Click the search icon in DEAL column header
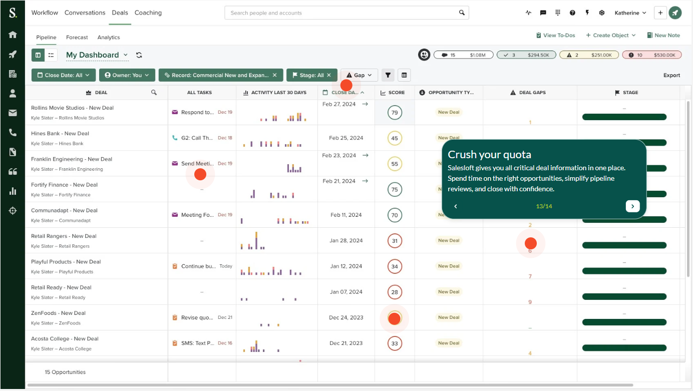 [x=154, y=93]
